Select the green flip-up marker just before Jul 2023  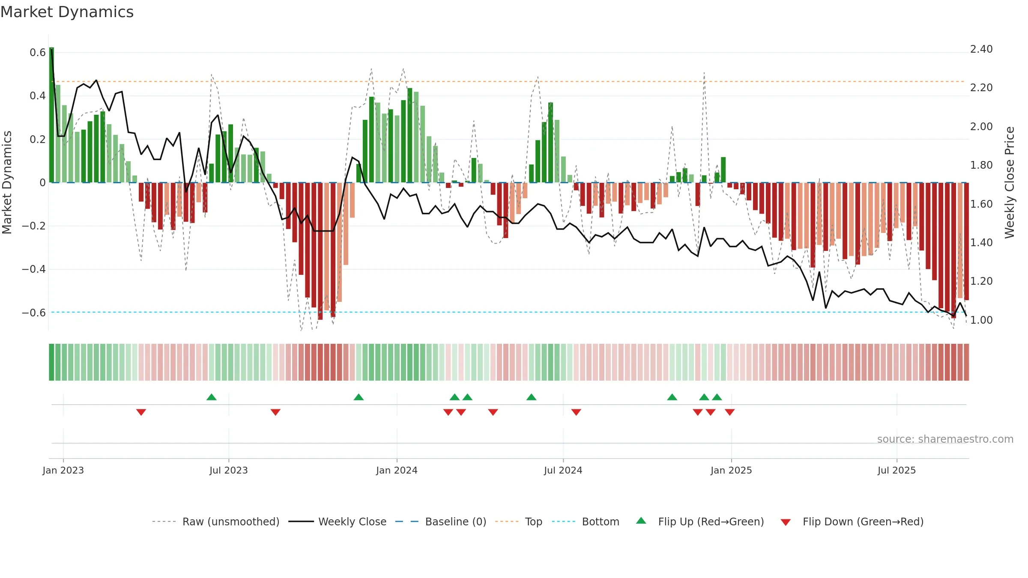212,397
